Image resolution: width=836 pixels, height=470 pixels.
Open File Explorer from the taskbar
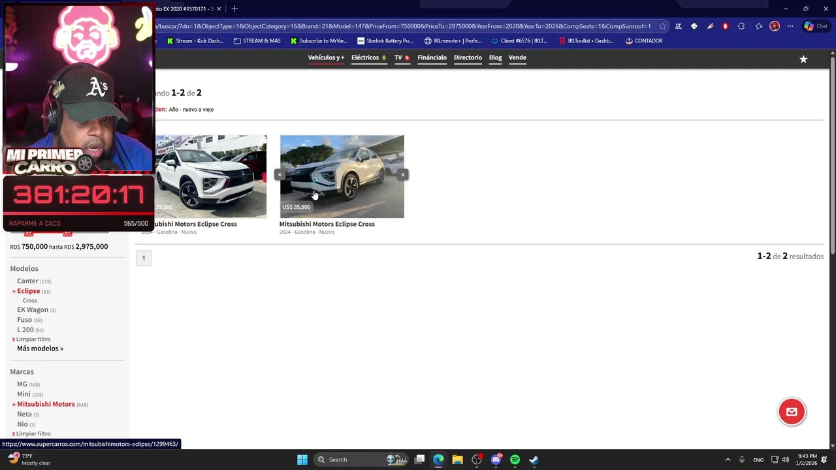tap(457, 460)
